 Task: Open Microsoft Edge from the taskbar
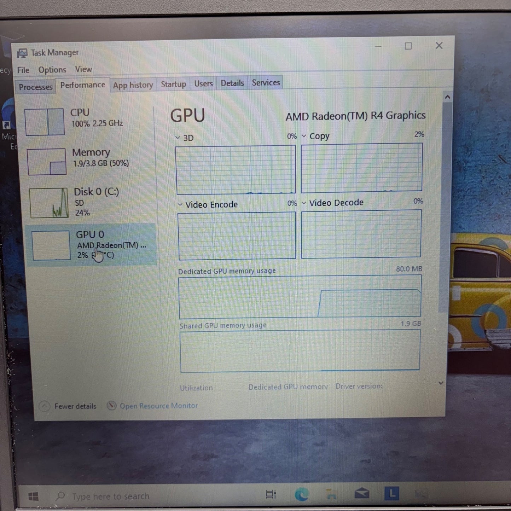(302, 494)
